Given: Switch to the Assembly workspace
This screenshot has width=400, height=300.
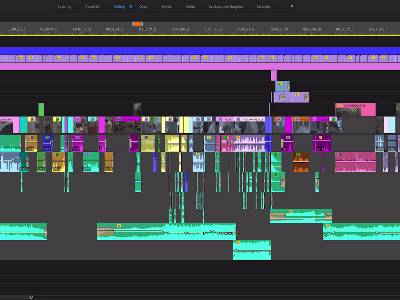Looking at the screenshot, I should [x=92, y=6].
